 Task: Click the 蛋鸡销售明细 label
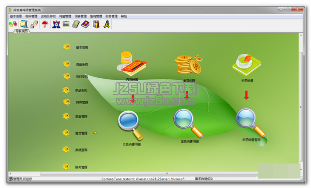189,142
